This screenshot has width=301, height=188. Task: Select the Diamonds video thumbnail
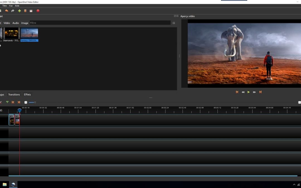click(11, 33)
